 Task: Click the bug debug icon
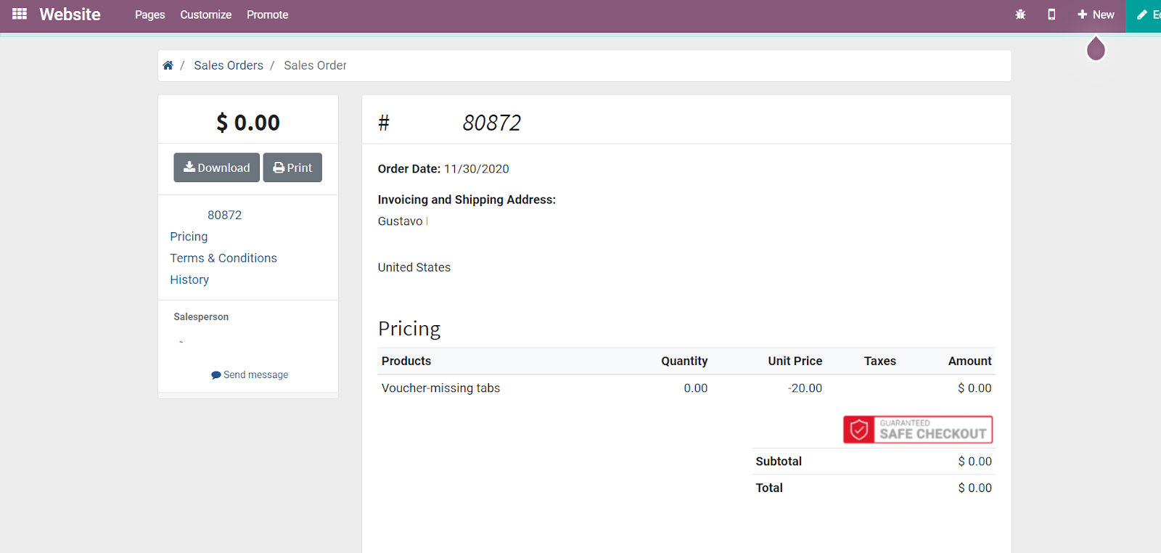pos(1020,15)
